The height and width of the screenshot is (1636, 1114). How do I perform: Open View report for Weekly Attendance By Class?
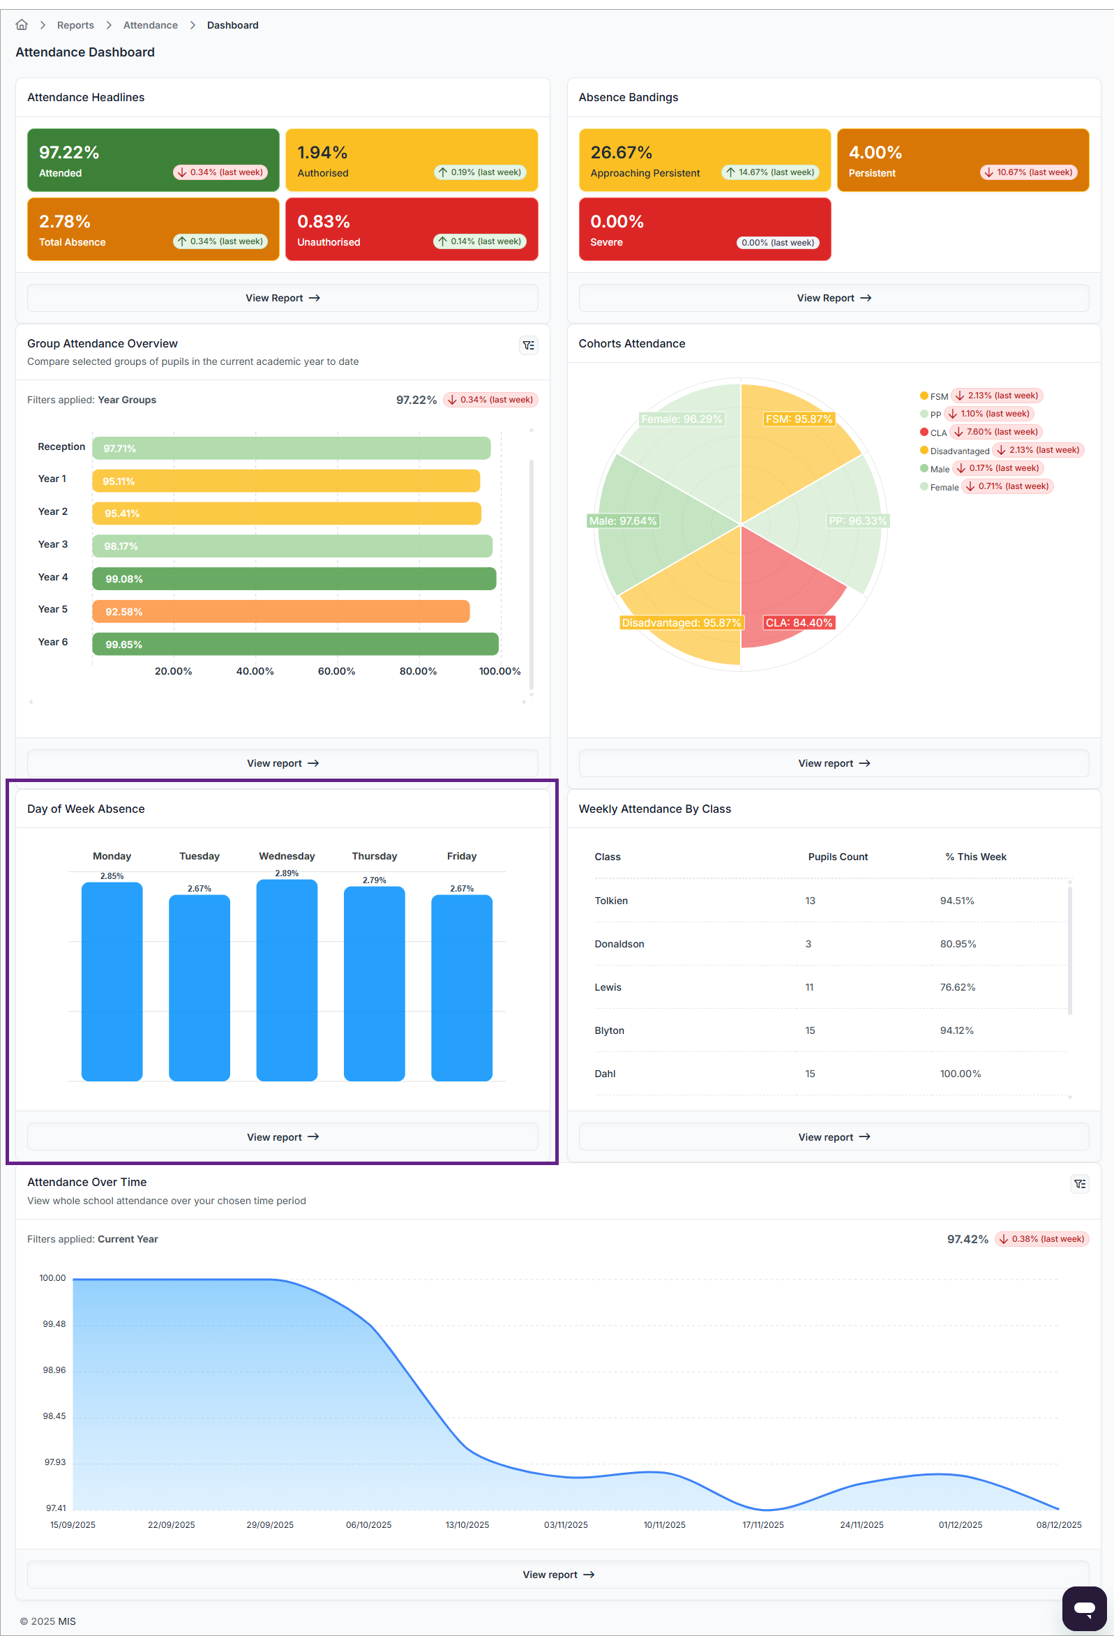(x=833, y=1136)
